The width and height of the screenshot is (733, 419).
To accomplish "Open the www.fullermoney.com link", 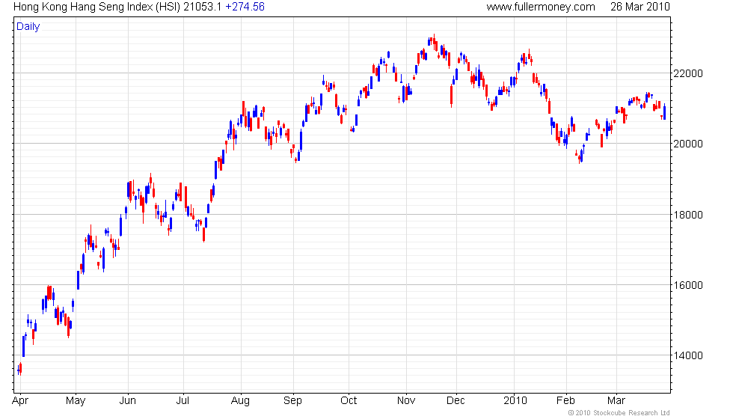I will pyautogui.click(x=541, y=7).
